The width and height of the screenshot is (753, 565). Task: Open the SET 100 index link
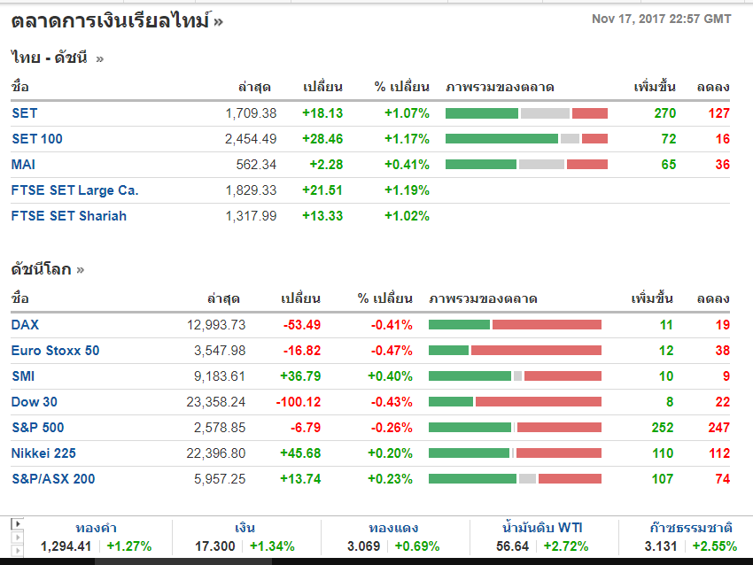(x=37, y=138)
